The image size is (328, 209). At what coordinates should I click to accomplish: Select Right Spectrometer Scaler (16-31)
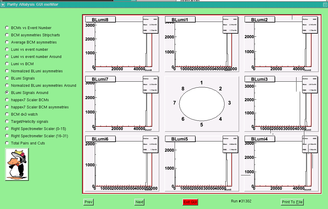[7, 136]
